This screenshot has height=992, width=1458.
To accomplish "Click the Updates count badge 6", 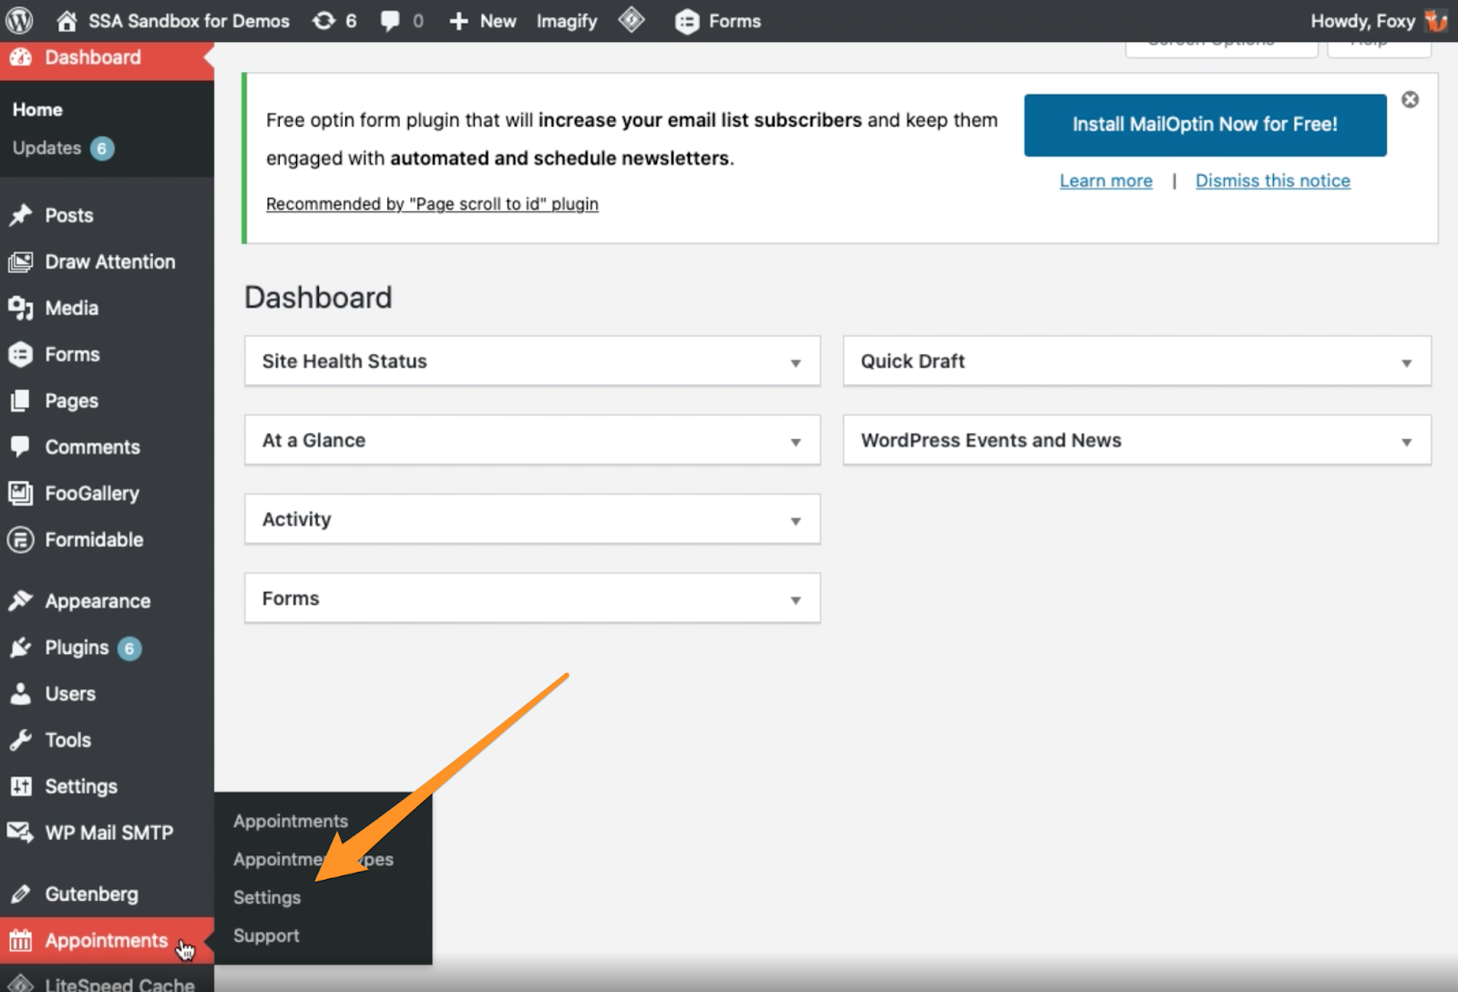I will 102,148.
